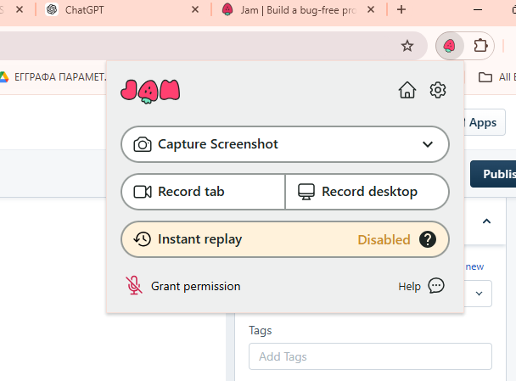
Task: Close the Jam tab
Action: pos(371,9)
